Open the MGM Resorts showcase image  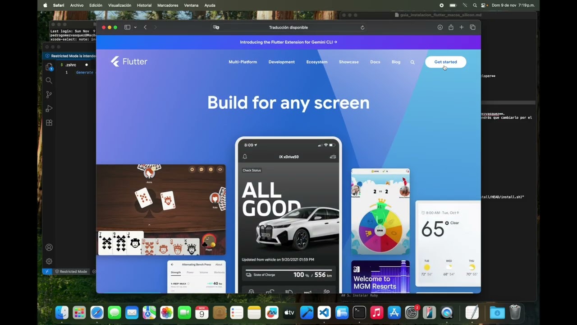(380, 277)
